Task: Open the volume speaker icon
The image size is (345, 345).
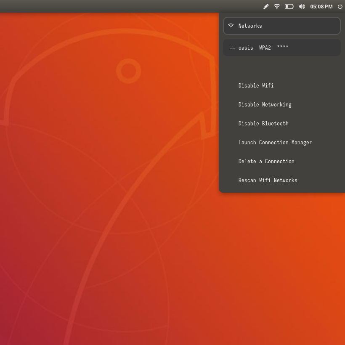Action: 302,7
